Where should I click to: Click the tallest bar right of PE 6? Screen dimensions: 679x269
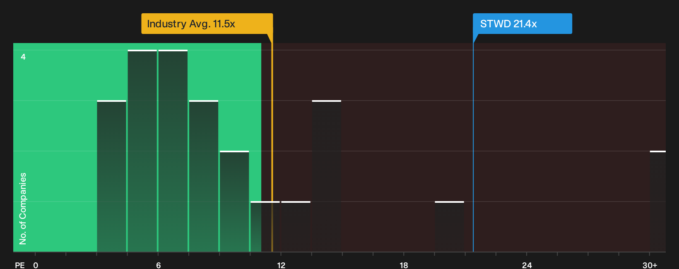click(173, 151)
